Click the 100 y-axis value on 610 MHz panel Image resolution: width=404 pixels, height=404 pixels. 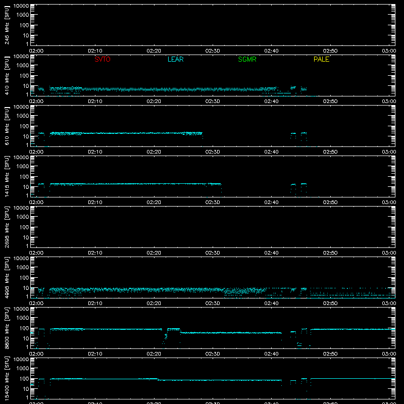(24, 126)
